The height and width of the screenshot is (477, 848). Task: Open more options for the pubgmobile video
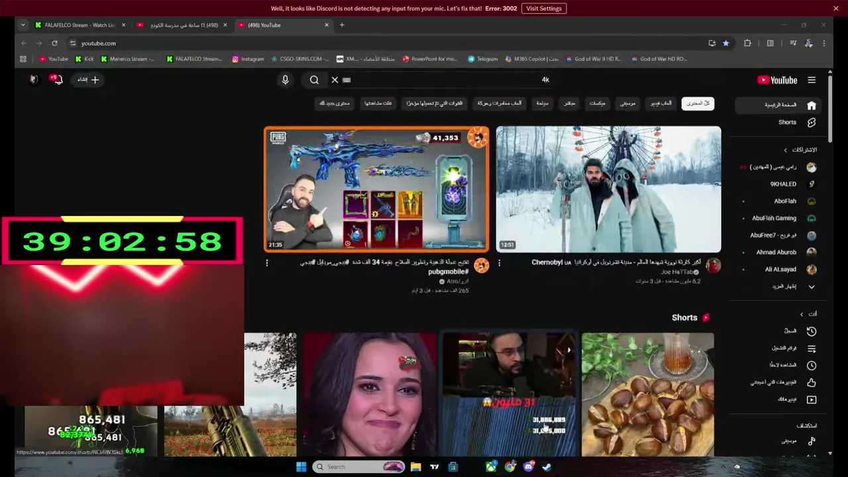(x=267, y=263)
